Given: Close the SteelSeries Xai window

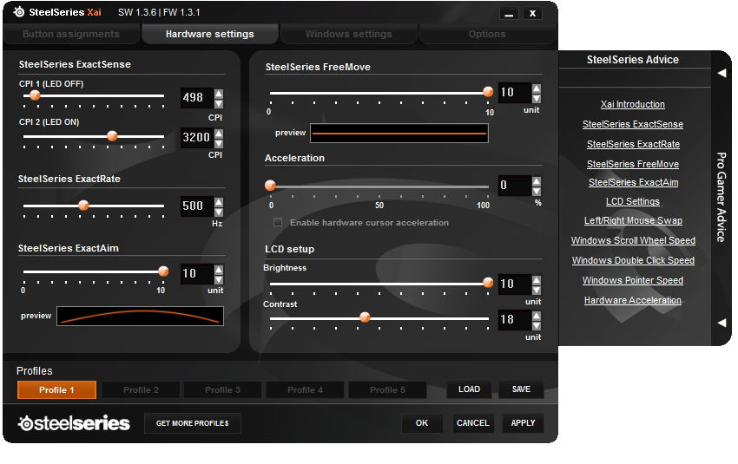Looking at the screenshot, I should click(532, 14).
